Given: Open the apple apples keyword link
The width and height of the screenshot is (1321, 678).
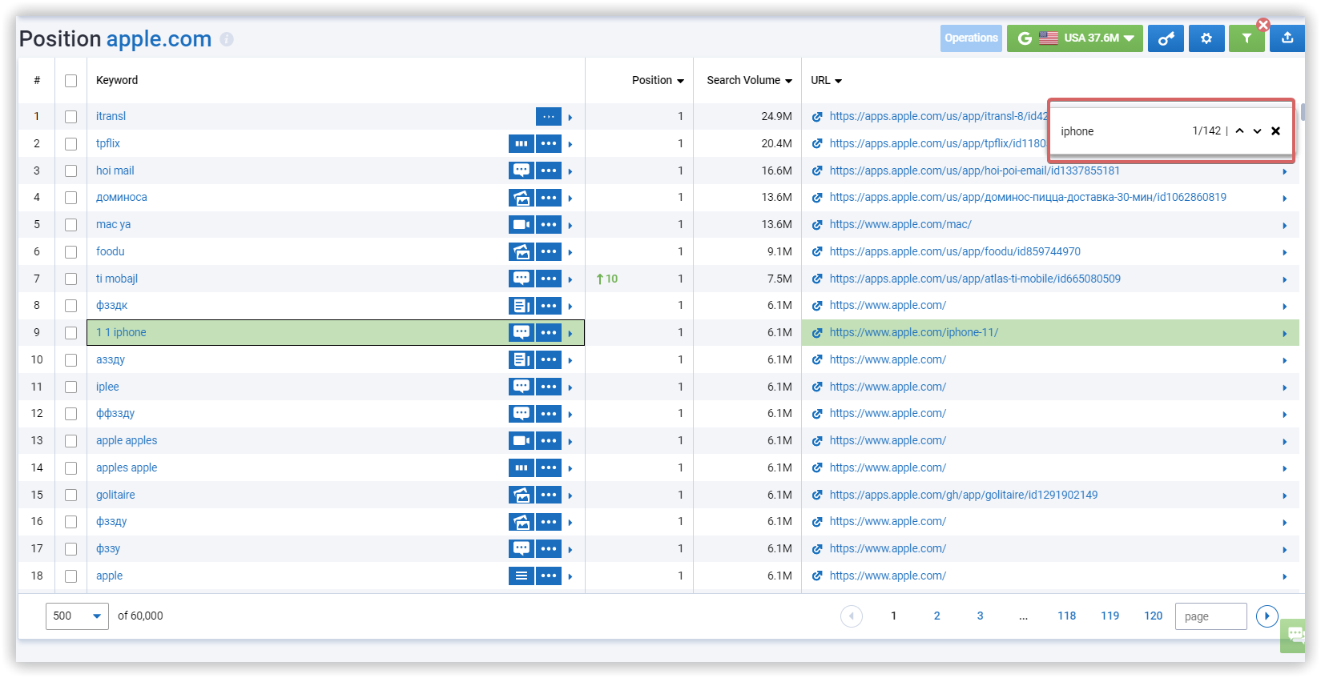Looking at the screenshot, I should click(127, 440).
